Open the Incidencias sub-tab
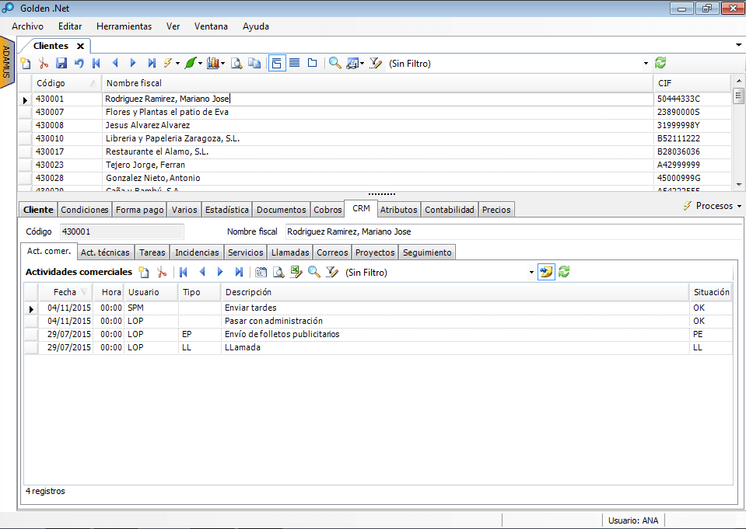The width and height of the screenshot is (746, 529). [197, 252]
